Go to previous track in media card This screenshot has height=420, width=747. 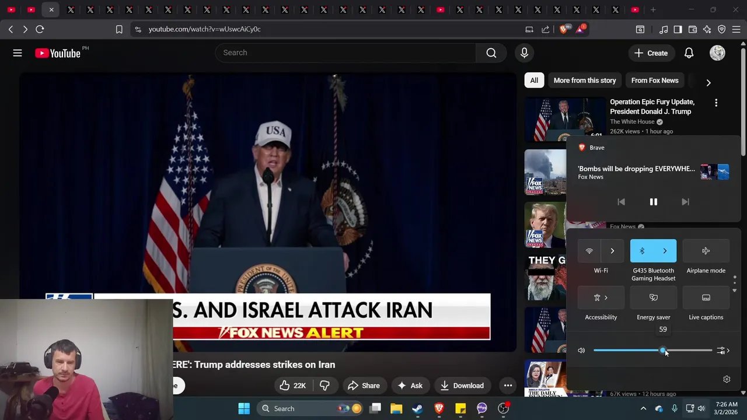[621, 202]
